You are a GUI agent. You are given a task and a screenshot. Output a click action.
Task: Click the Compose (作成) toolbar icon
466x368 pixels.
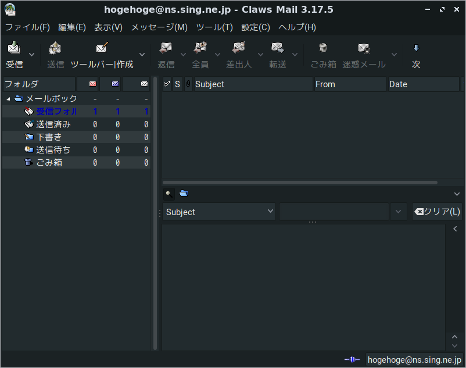102,48
